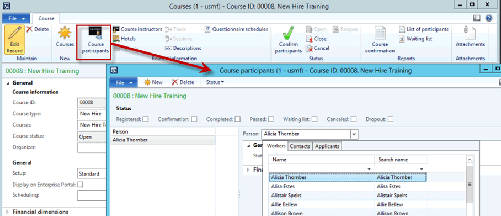Click the disabled Sessions option
This screenshot has width=501, height=216.
pyautogui.click(x=179, y=39)
